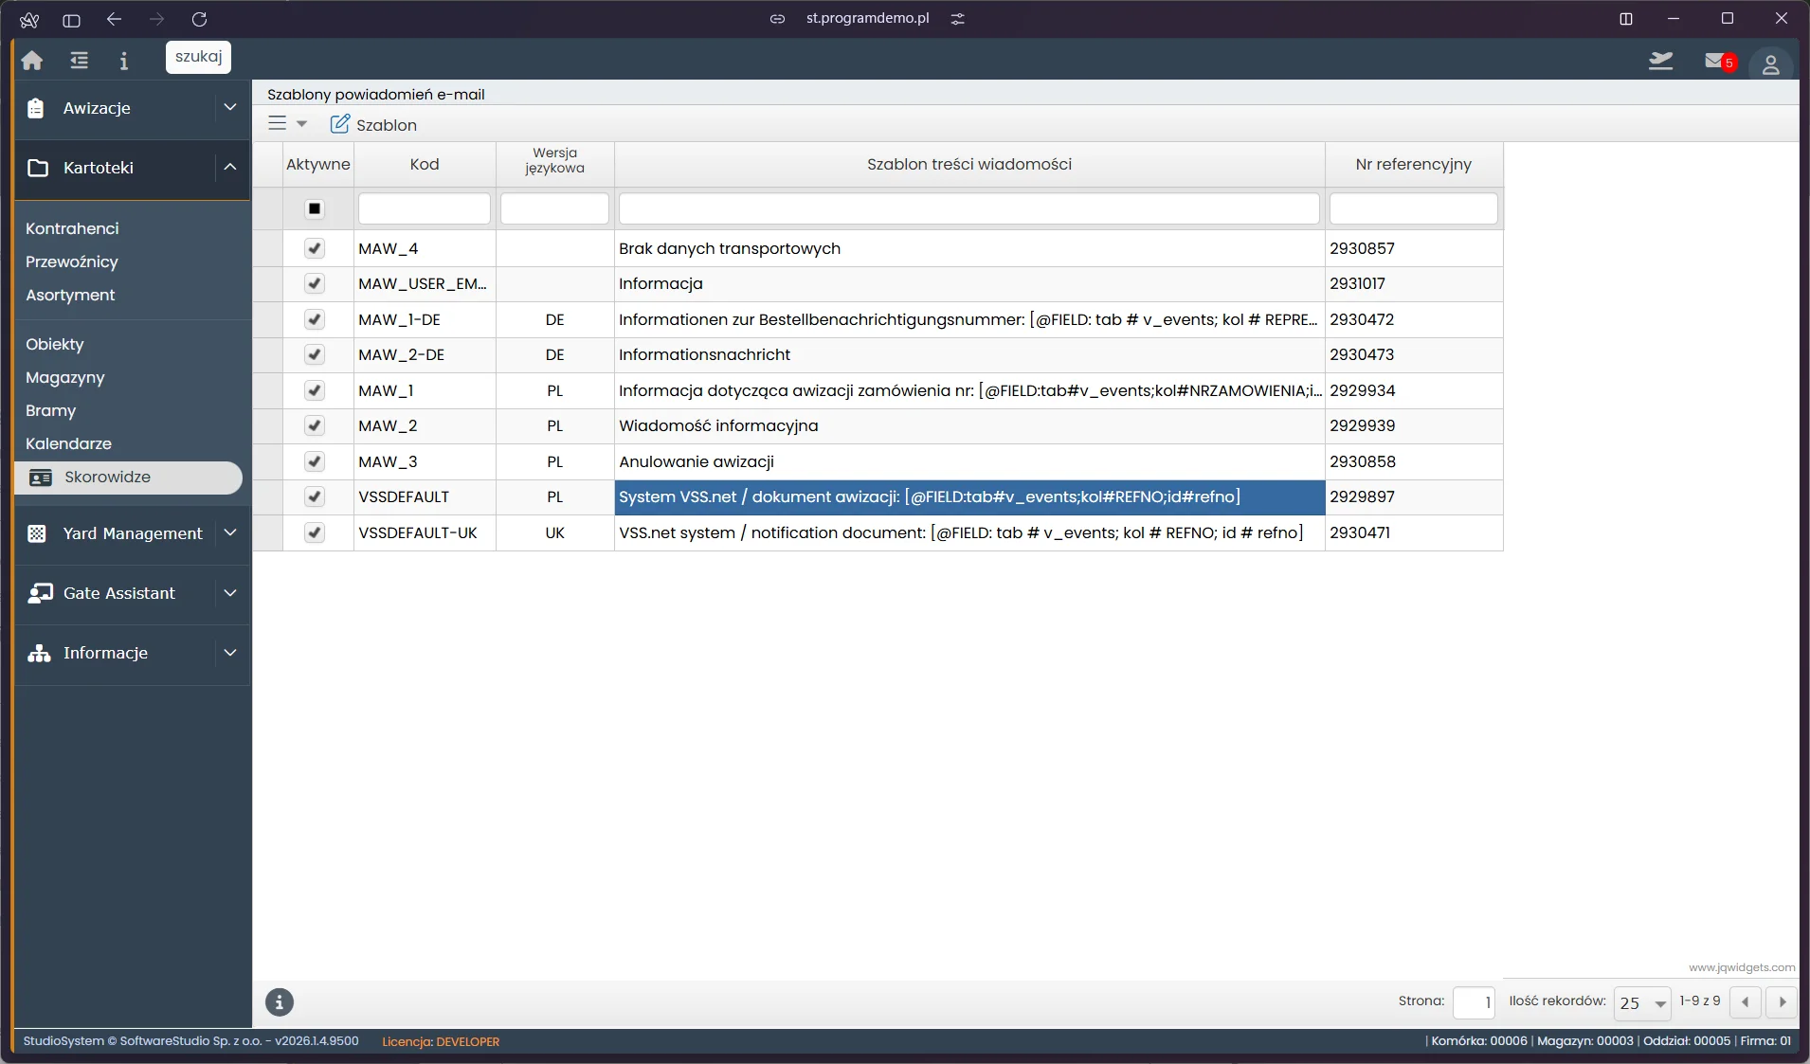The width and height of the screenshot is (1810, 1064).
Task: Click the Yard Management grid icon
Action: (37, 533)
